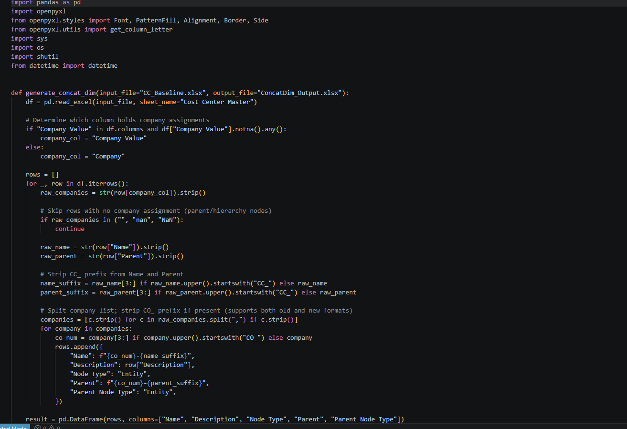Viewport: 627px width, 429px height.
Task: Click the name_suffix assignment line
Action: (x=184, y=283)
